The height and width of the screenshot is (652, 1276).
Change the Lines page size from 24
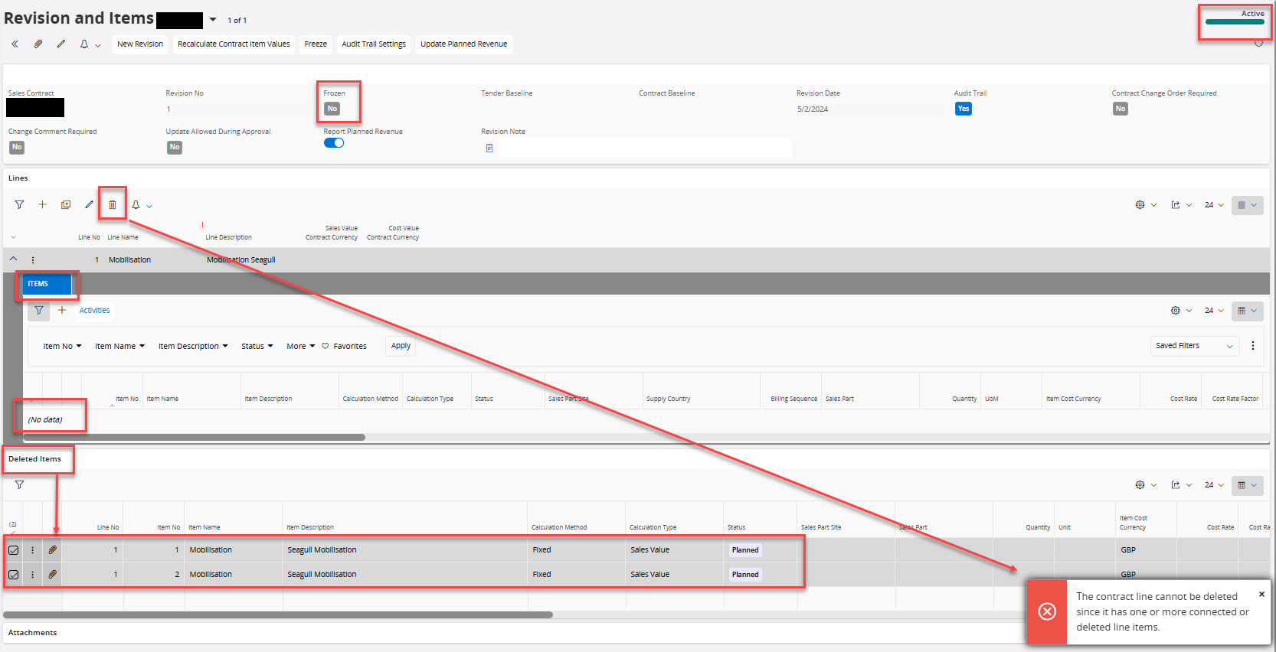coord(1214,205)
